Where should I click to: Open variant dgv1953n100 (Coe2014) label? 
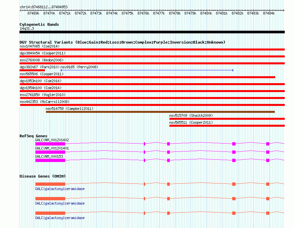[41, 81]
